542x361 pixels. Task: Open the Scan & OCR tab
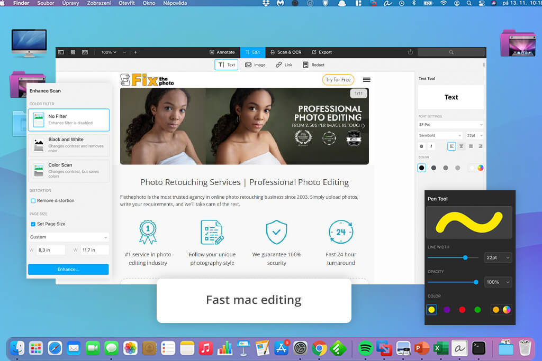[x=286, y=52]
